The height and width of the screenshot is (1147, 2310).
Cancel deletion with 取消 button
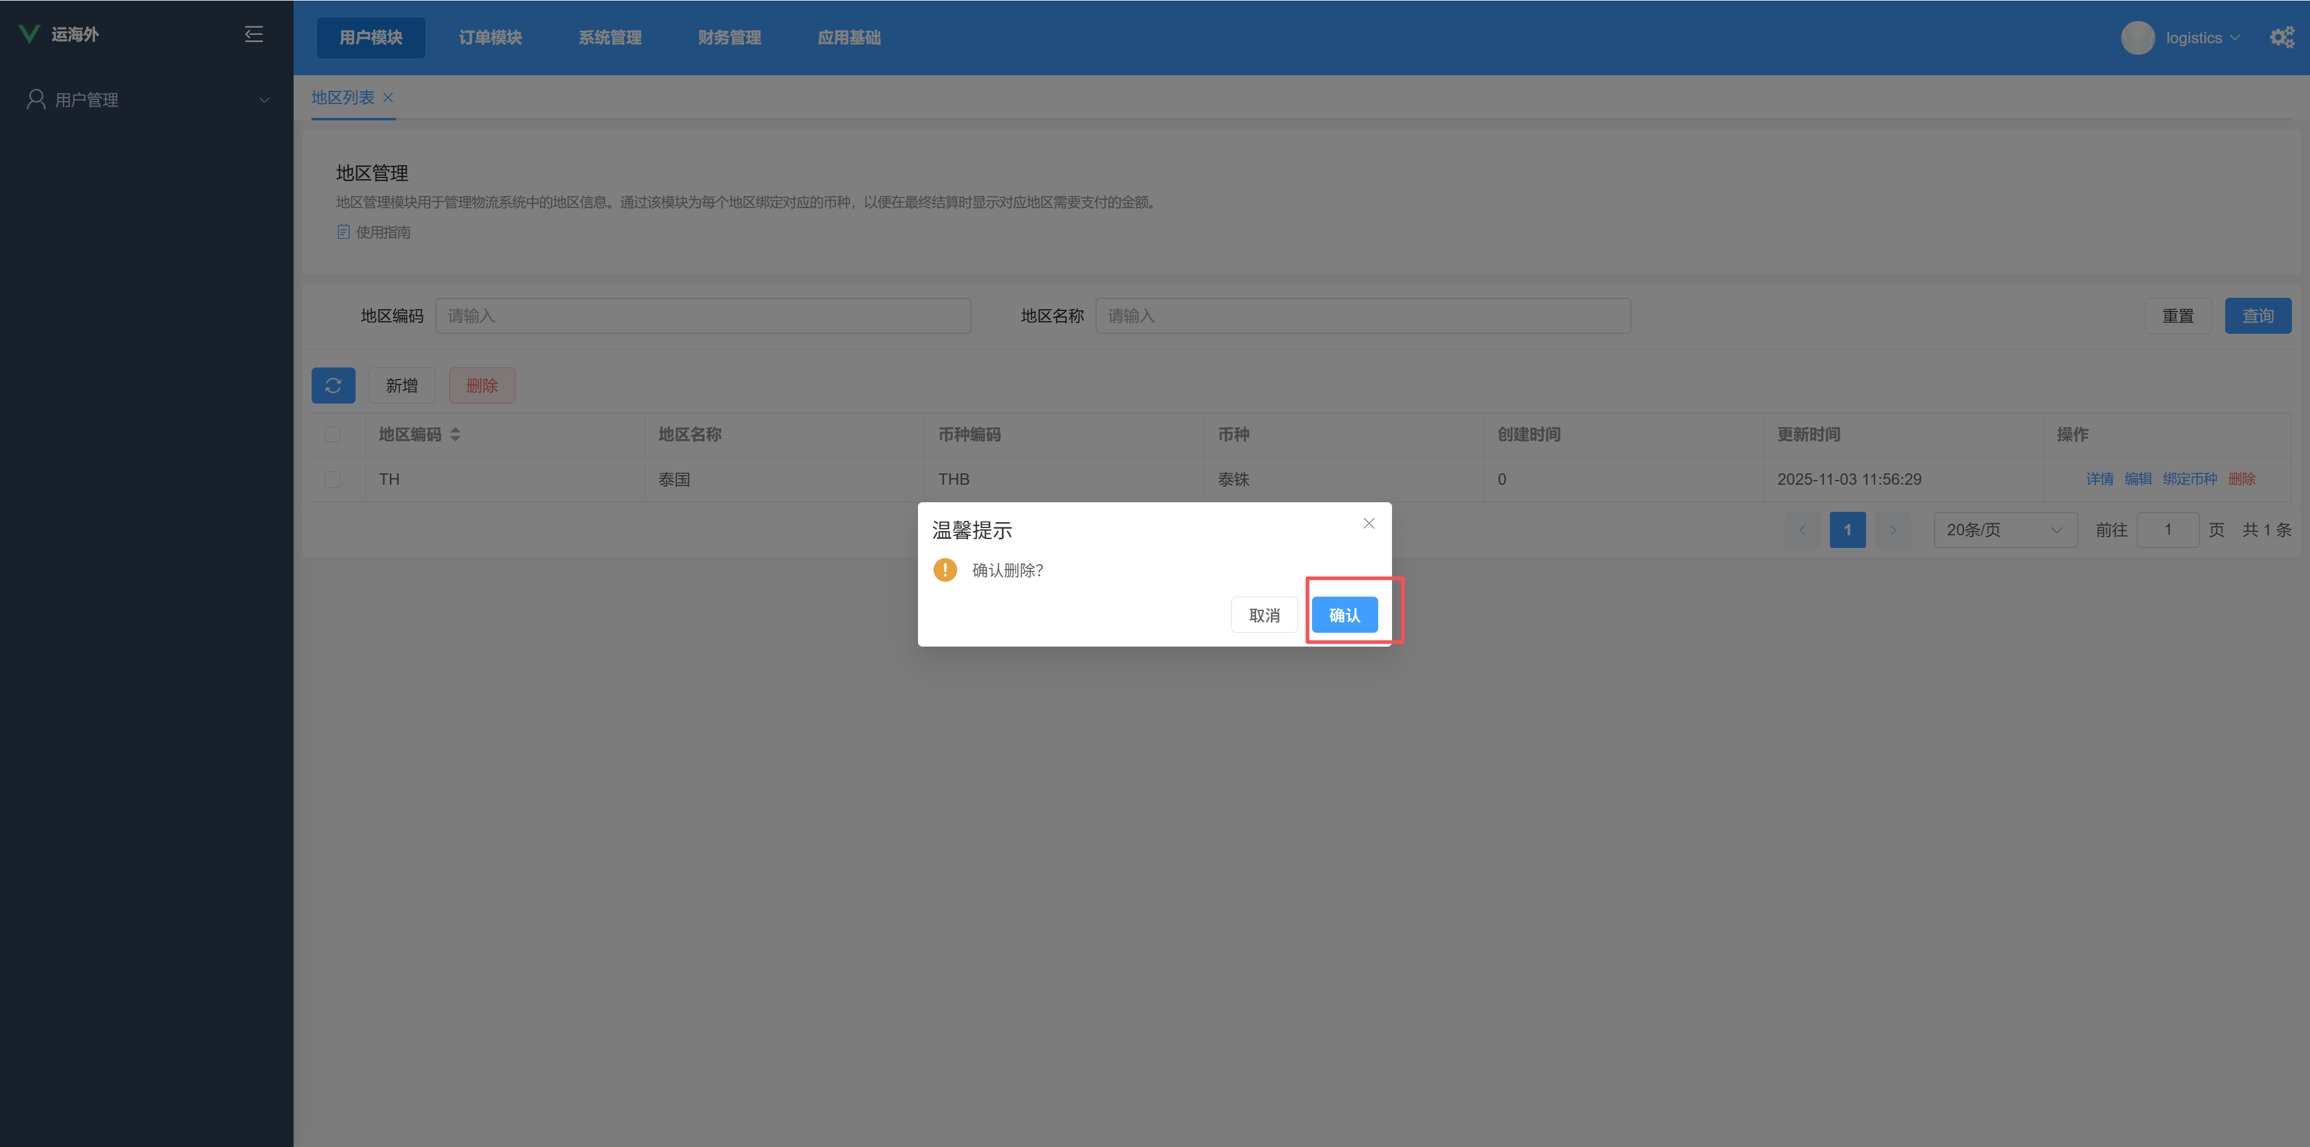pos(1263,615)
